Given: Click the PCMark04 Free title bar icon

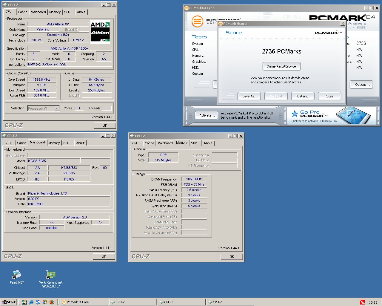Looking at the screenshot, I should 187,8.
